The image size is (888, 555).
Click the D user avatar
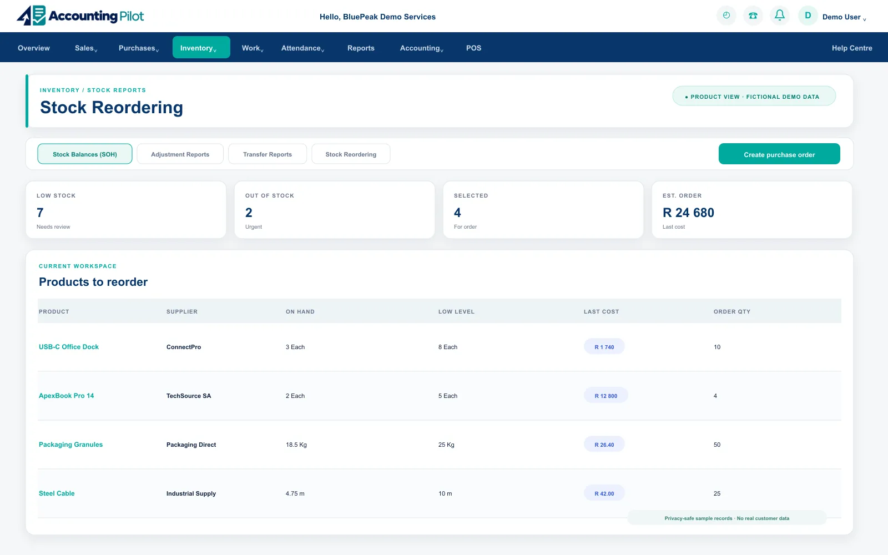tap(808, 16)
